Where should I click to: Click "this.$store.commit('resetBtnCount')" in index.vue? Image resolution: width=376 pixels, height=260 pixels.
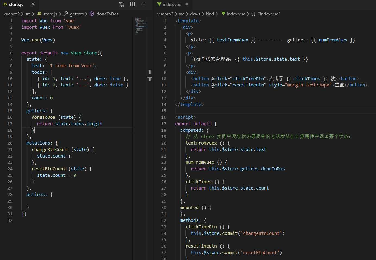click(236, 252)
